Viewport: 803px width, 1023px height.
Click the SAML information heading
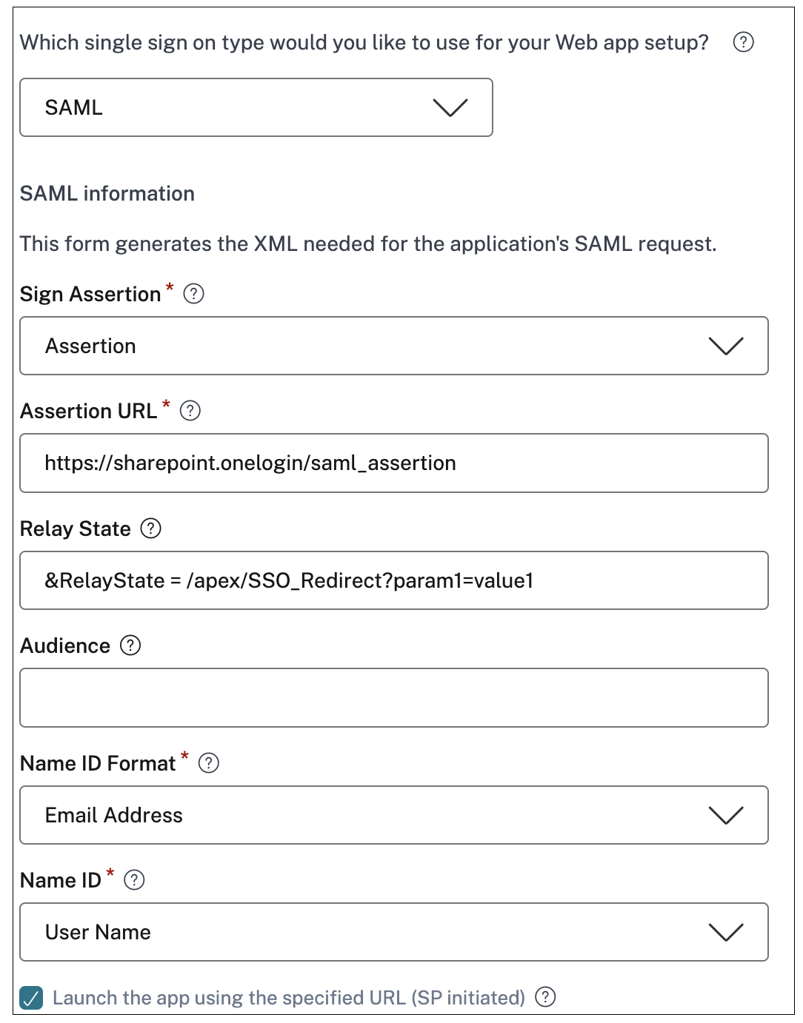tap(107, 194)
